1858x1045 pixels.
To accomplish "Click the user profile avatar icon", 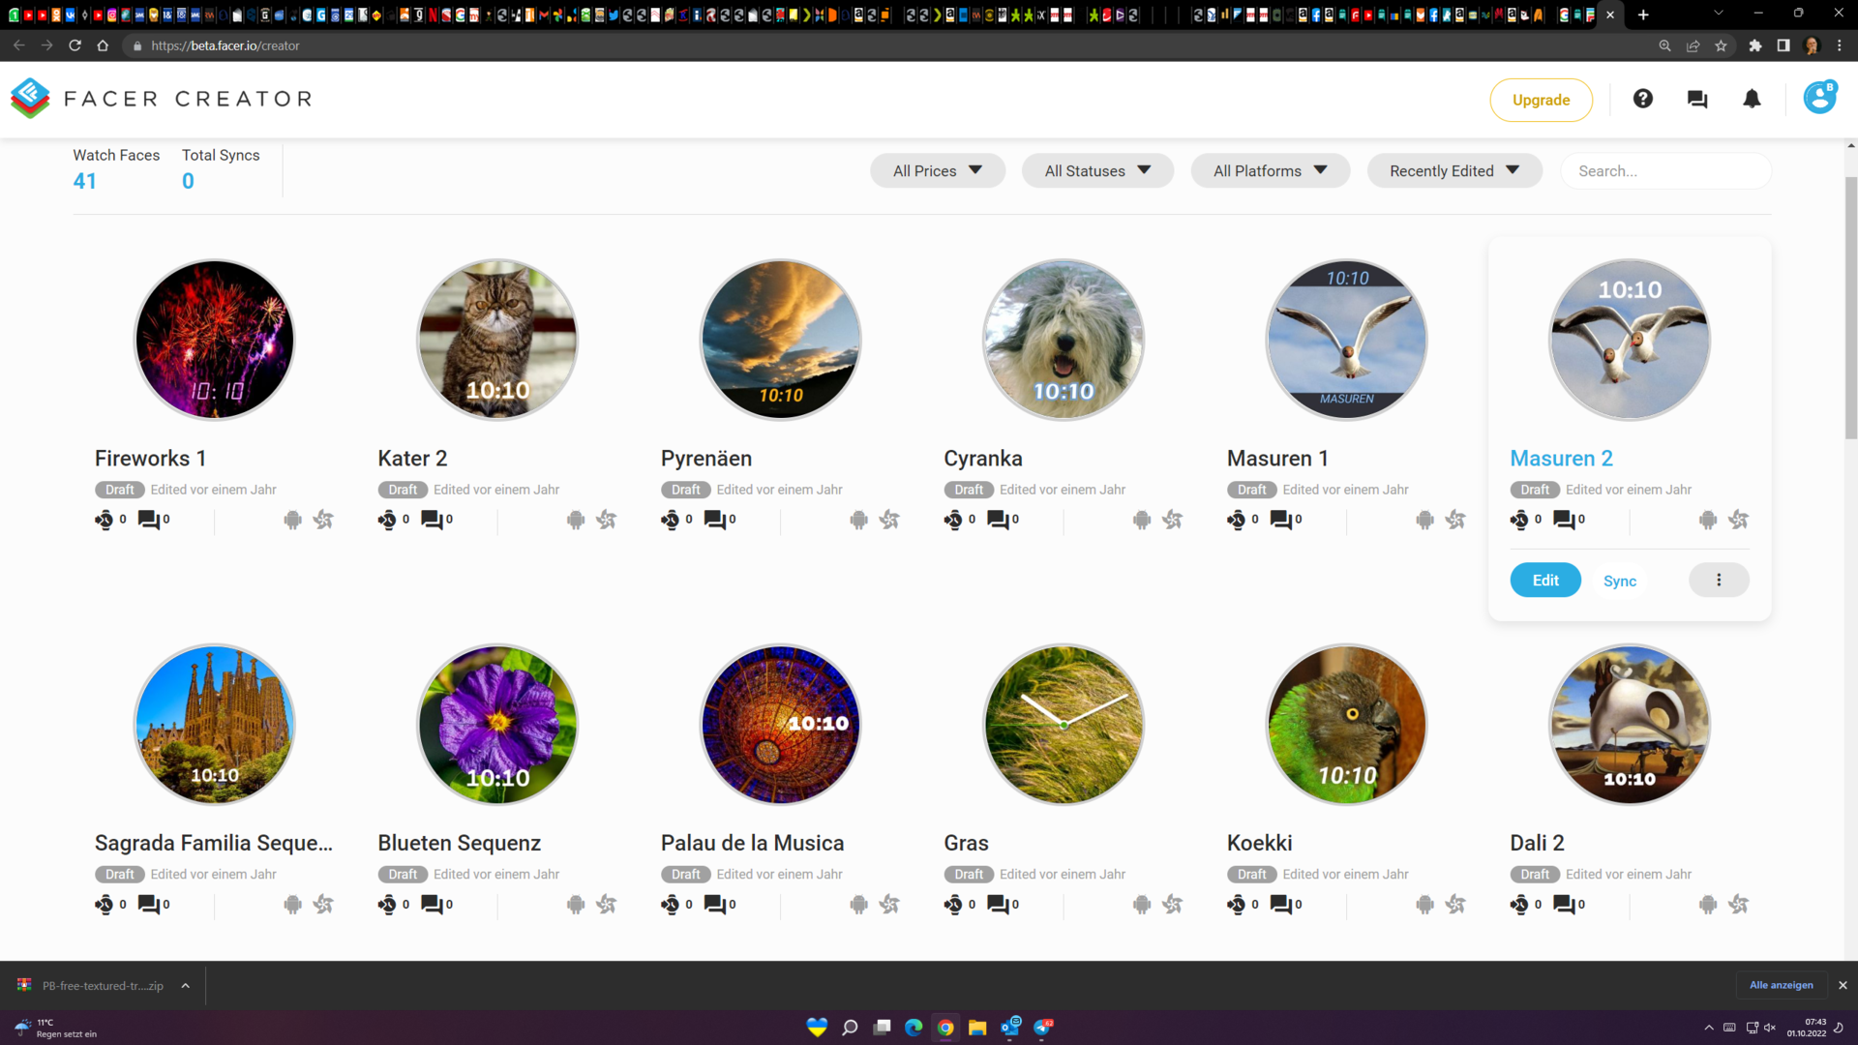I will tap(1818, 98).
